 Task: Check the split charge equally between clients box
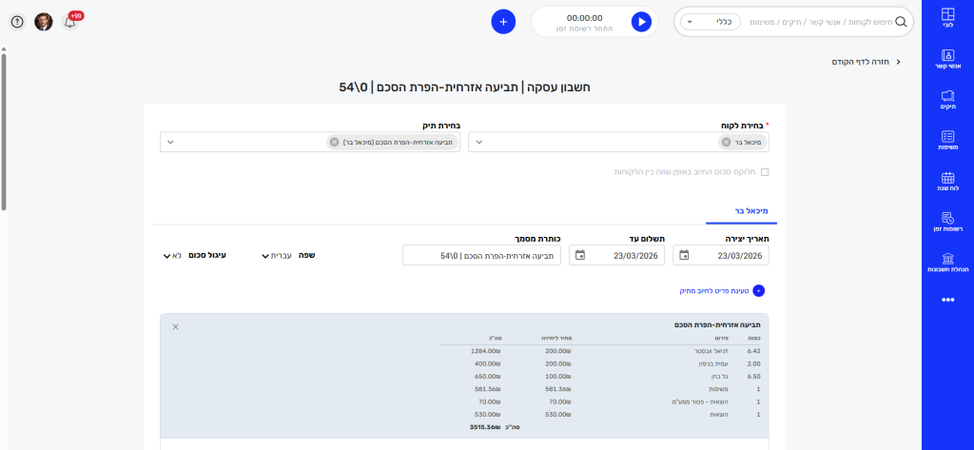click(x=763, y=172)
